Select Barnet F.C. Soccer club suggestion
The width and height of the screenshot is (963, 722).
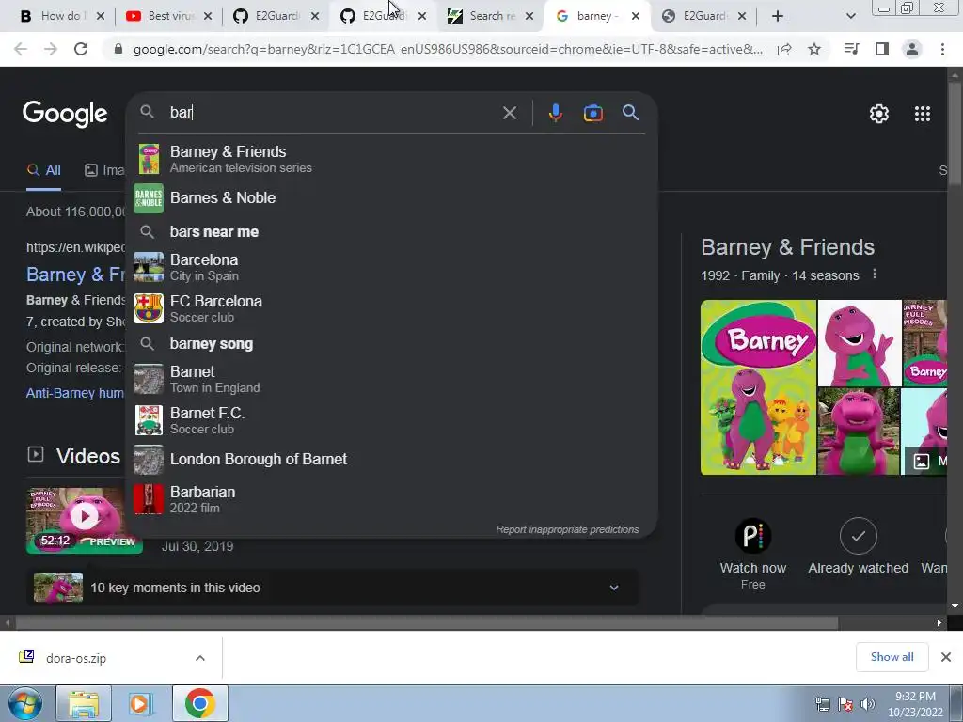pos(391,420)
